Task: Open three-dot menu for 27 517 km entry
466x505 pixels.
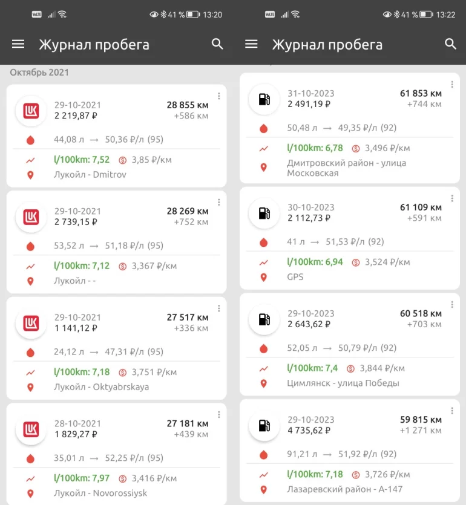Action: [x=219, y=308]
